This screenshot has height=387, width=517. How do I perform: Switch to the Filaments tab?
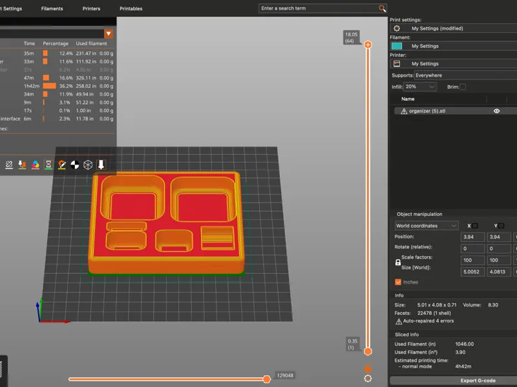tap(52, 8)
